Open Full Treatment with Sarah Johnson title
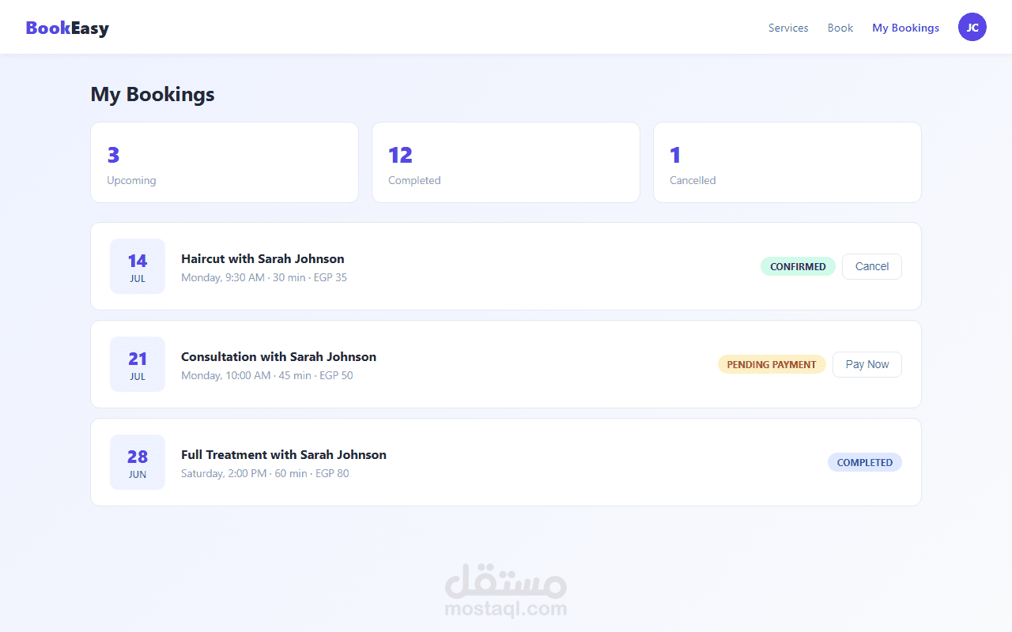The height and width of the screenshot is (632, 1012). point(284,454)
